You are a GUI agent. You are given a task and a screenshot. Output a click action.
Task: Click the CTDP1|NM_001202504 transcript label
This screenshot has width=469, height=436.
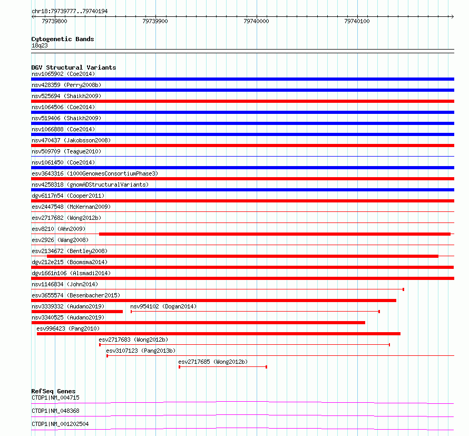60,424
